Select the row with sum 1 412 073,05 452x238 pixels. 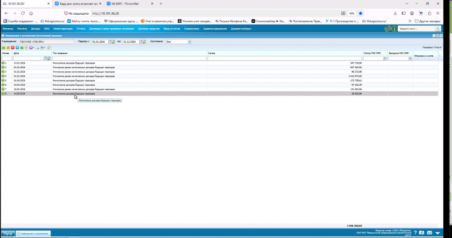[220, 76]
